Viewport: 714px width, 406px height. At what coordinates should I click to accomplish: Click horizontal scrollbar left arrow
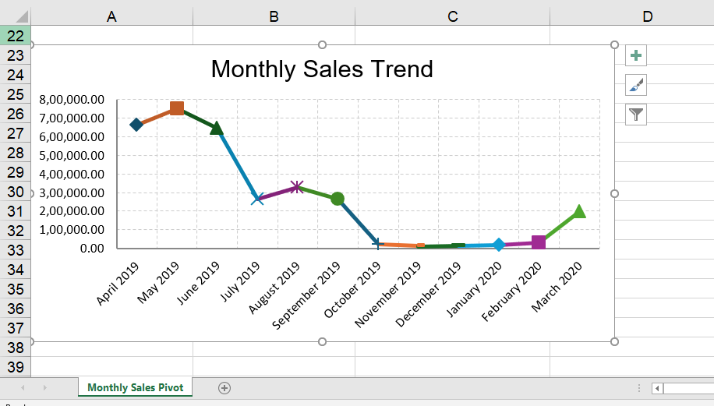tap(657, 388)
